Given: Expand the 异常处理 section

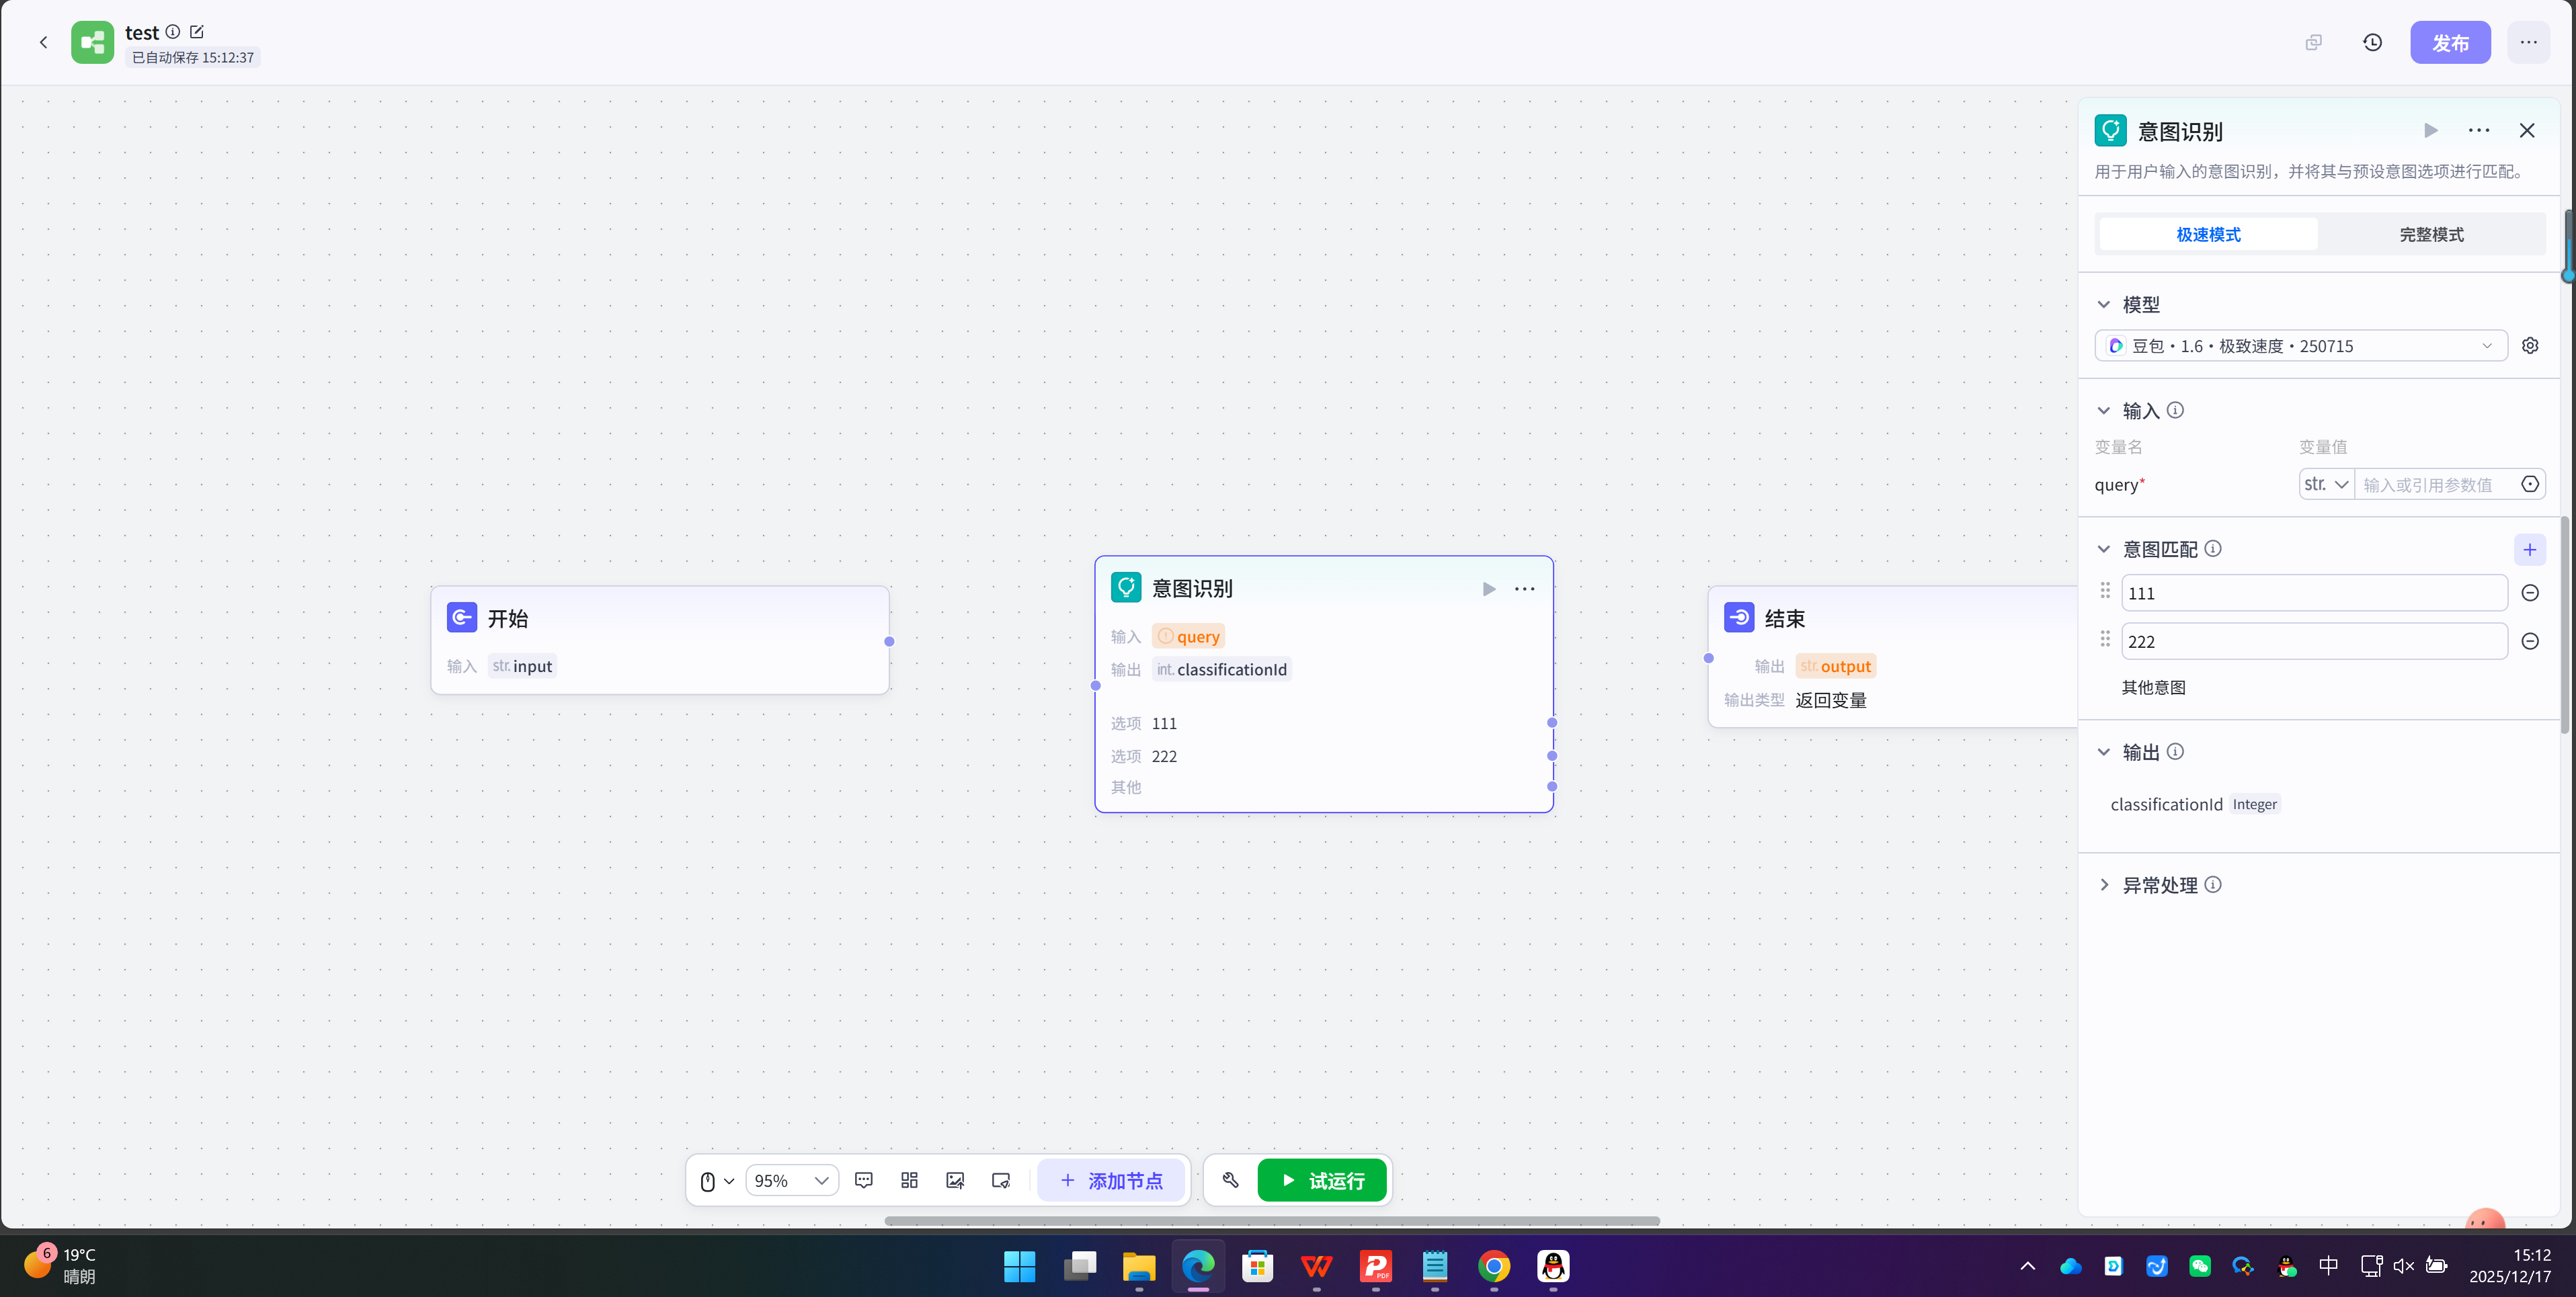Looking at the screenshot, I should pos(2104,885).
